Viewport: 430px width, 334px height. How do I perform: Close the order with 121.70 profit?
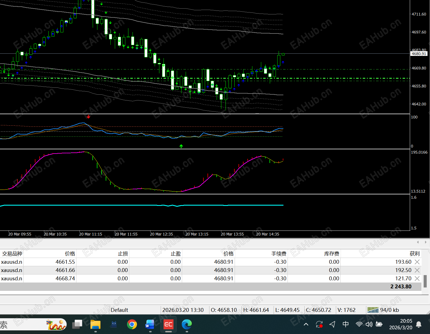pos(417,278)
